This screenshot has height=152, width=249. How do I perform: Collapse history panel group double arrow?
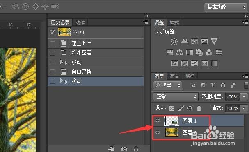point(147,16)
